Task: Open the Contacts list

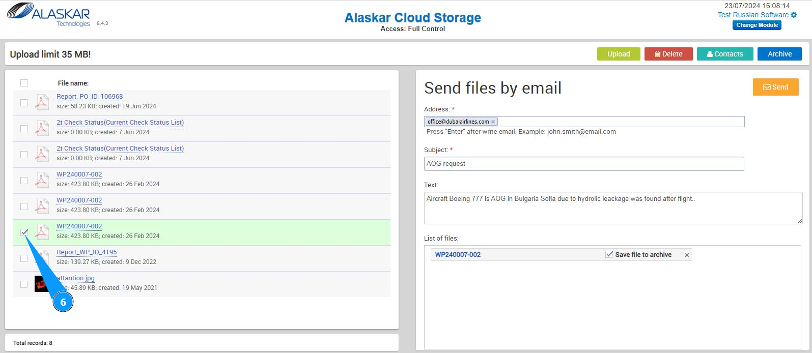Action: point(724,54)
